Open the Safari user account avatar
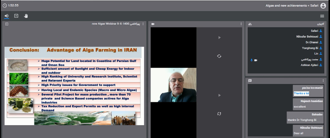330x138 pixels. click(x=323, y=5)
